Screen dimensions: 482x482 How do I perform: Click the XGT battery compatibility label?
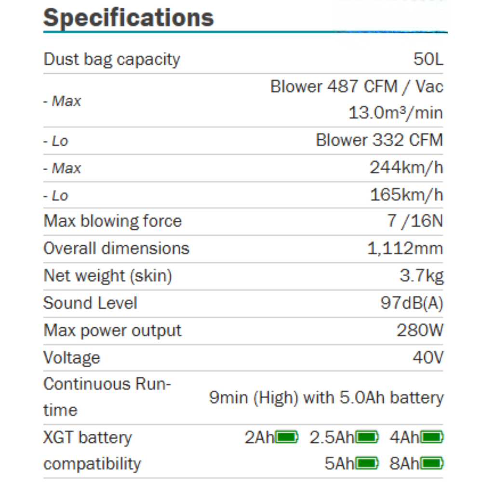pyautogui.click(x=92, y=451)
